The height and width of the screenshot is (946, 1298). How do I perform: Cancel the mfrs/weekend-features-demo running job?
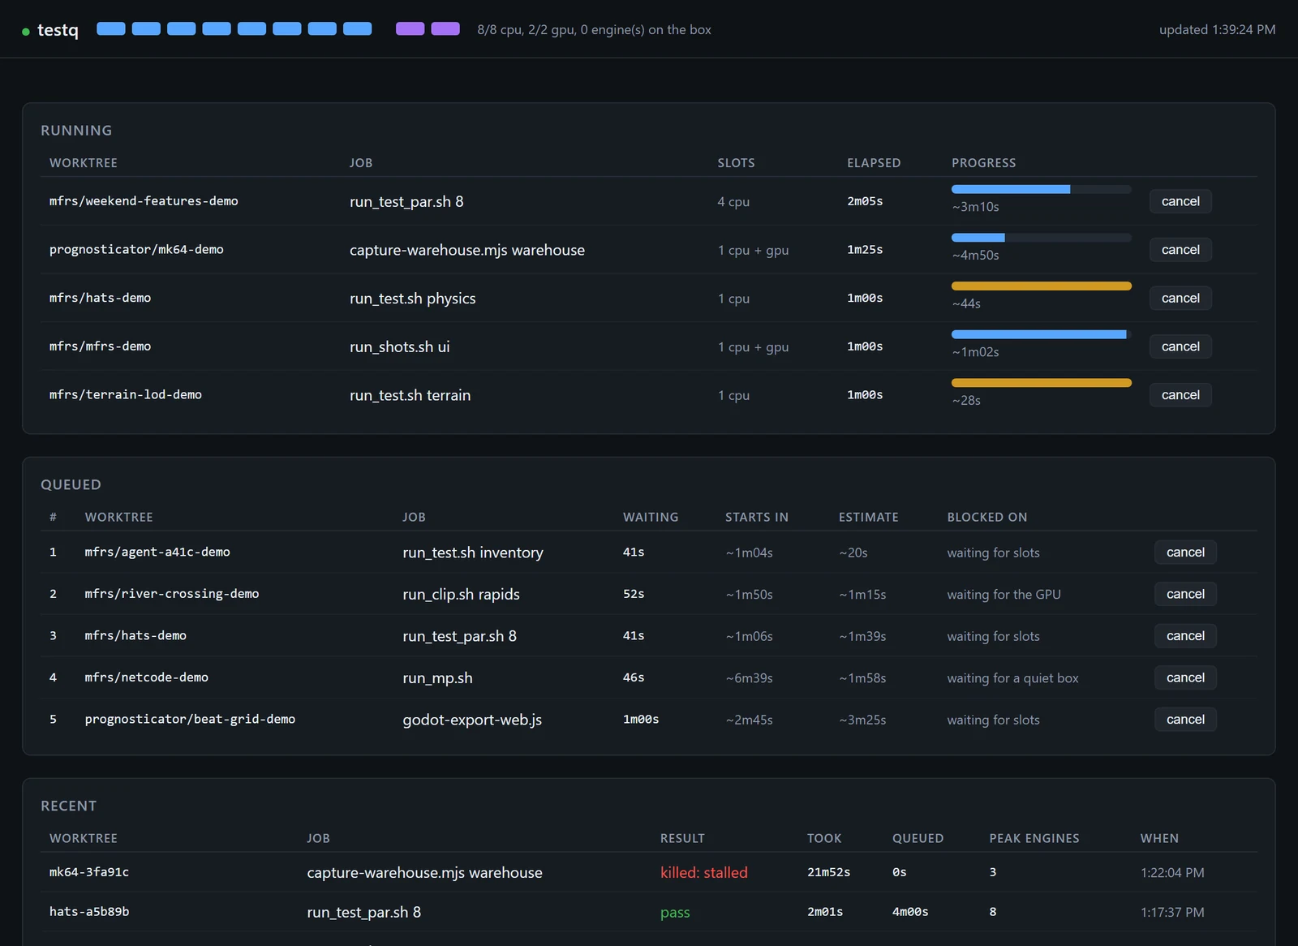(1180, 201)
